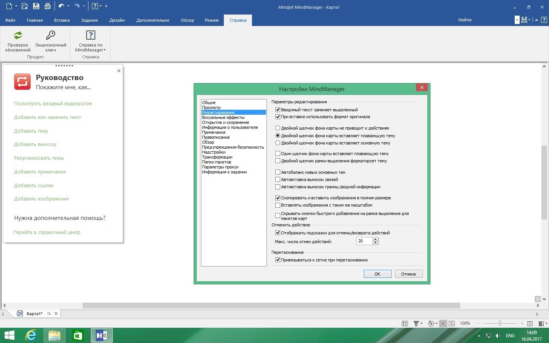Click Отмена button in settings dialog
Image resolution: width=549 pixels, height=343 pixels.
pos(408,274)
